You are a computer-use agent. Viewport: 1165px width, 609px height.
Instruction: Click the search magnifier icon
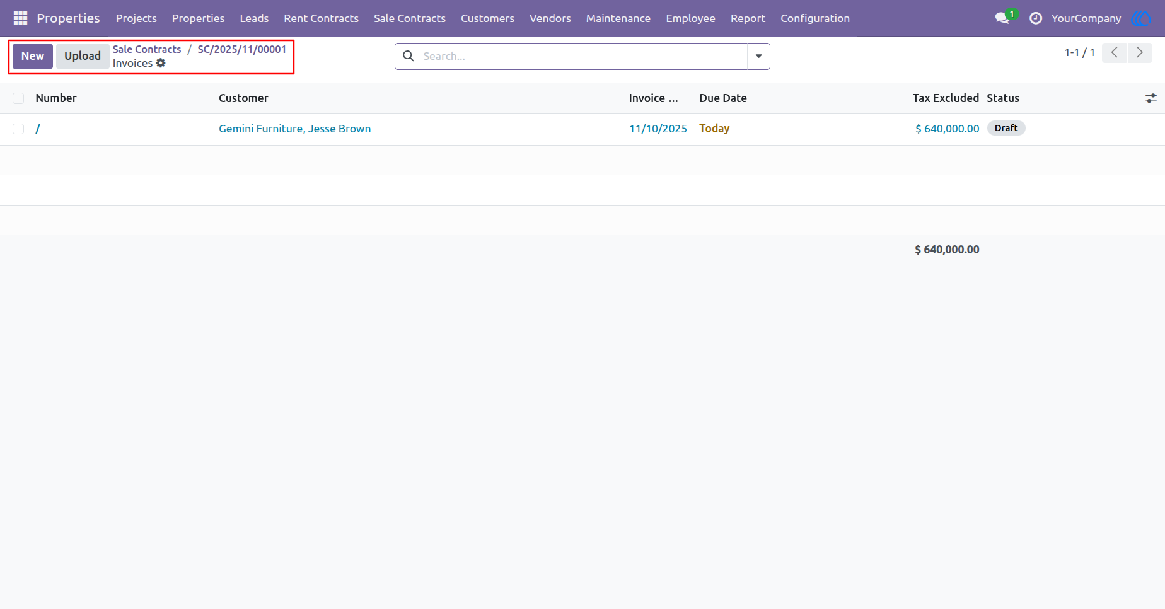[x=409, y=56]
